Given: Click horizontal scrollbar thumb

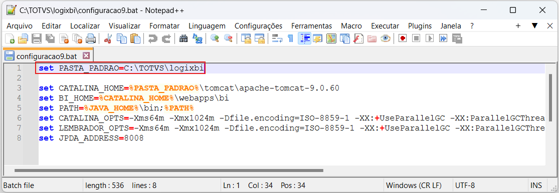Looking at the screenshot, I should [x=168, y=170].
